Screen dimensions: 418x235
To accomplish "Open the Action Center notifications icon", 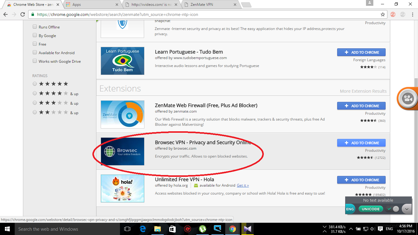I will coord(380,229).
